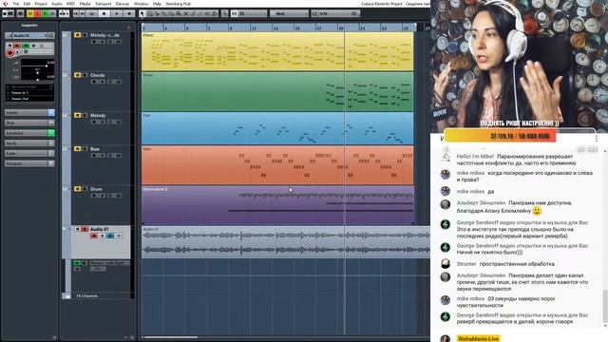
Task: Solo the Chords track
Action: [x=85, y=75]
